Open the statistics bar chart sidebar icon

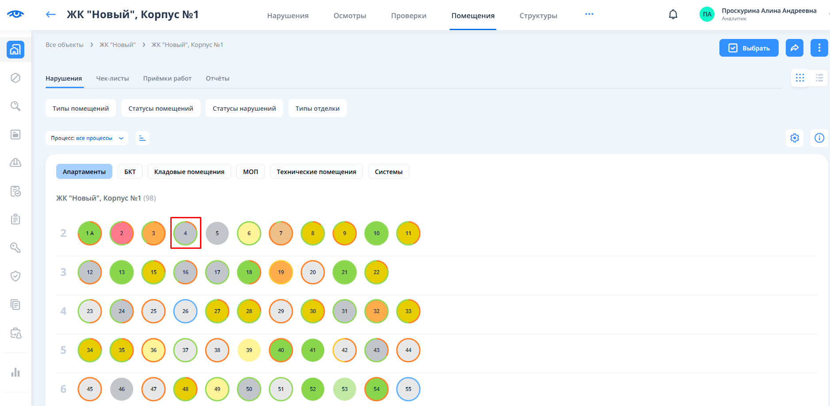pos(15,372)
